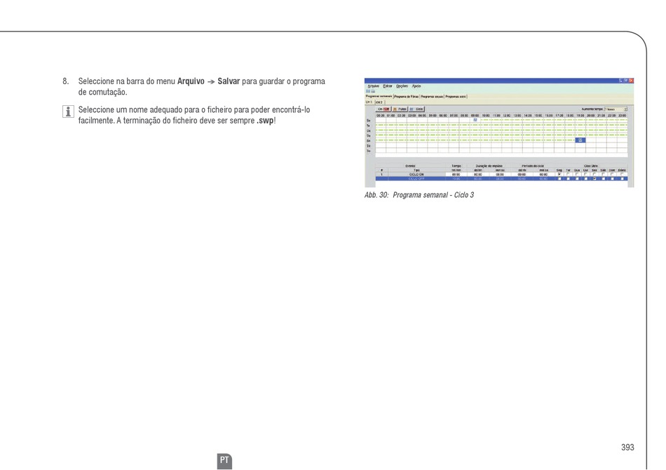Select the highlighted cycle marker at 19:00
666x470 pixels.
(580, 140)
